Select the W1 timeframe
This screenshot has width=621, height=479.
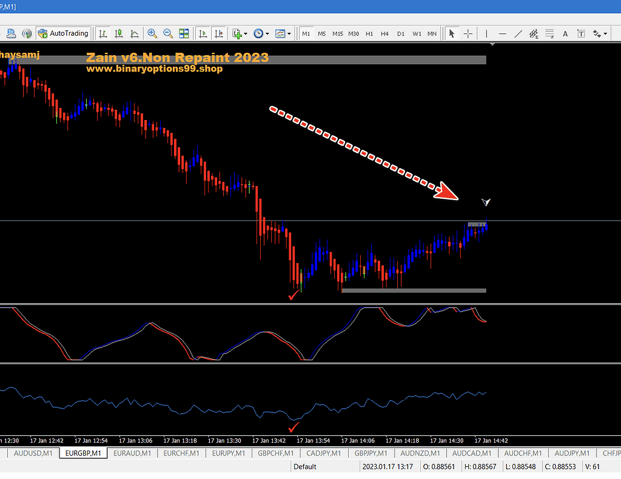417,33
